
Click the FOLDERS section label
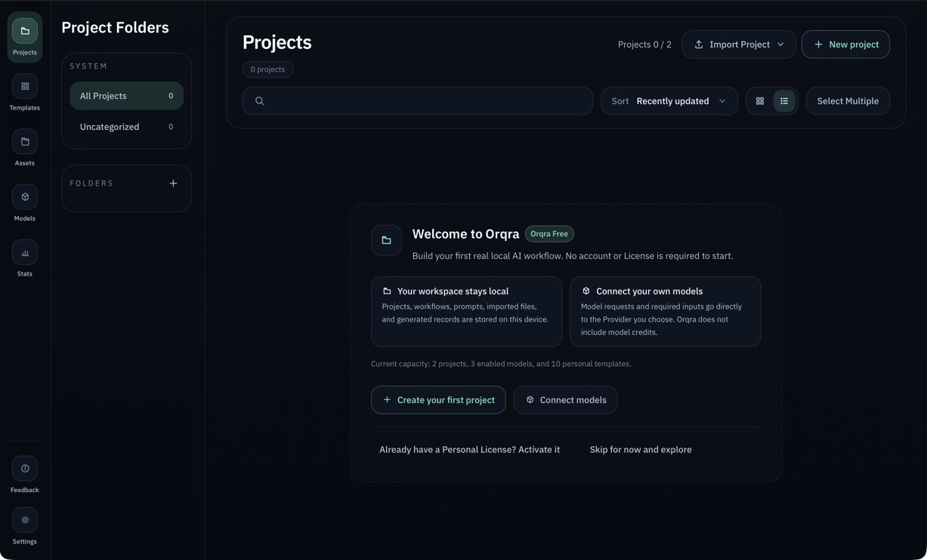91,183
